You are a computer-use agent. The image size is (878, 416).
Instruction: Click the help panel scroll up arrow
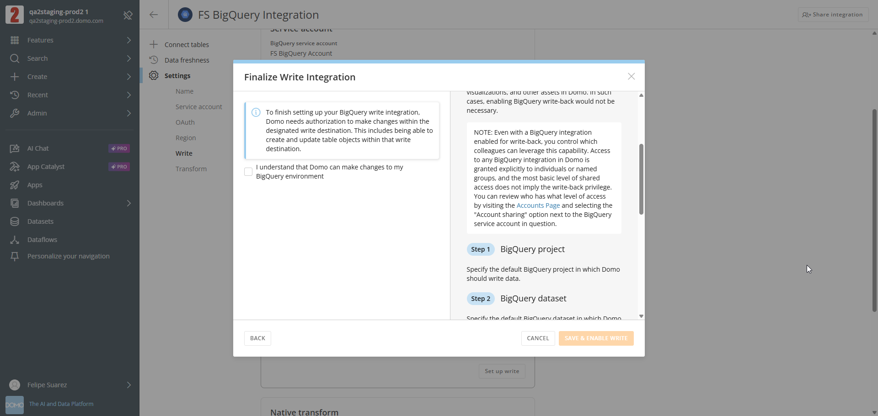pos(641,95)
